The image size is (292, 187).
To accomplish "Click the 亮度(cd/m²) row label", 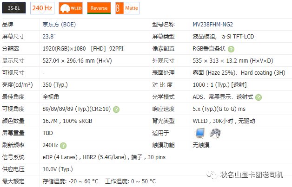I will [18, 85].
